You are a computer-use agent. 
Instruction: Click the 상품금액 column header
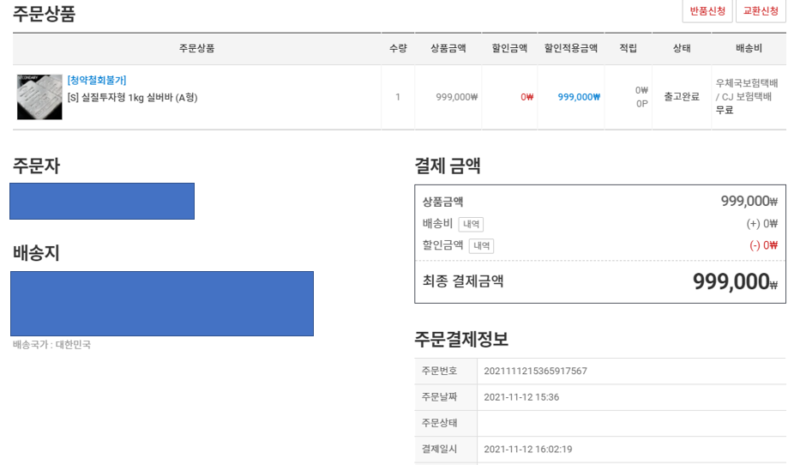[x=448, y=48]
